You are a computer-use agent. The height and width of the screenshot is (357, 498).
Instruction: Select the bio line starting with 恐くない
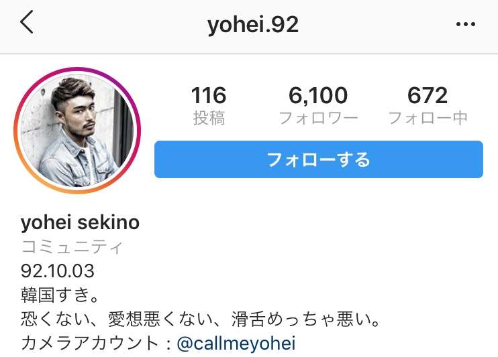pyautogui.click(x=200, y=319)
